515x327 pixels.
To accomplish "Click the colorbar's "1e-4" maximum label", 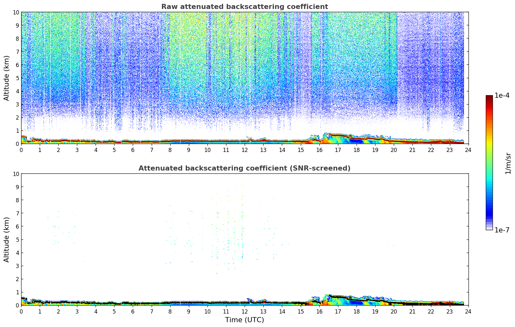I will tap(502, 96).
